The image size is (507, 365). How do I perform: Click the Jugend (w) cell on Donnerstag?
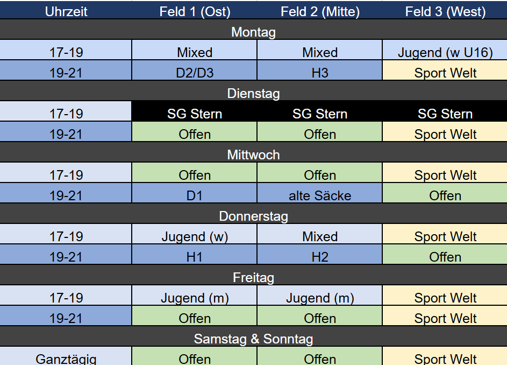click(194, 236)
